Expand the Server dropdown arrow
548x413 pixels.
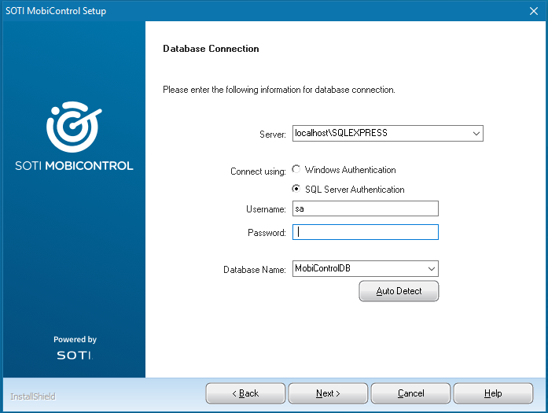pyautogui.click(x=476, y=134)
